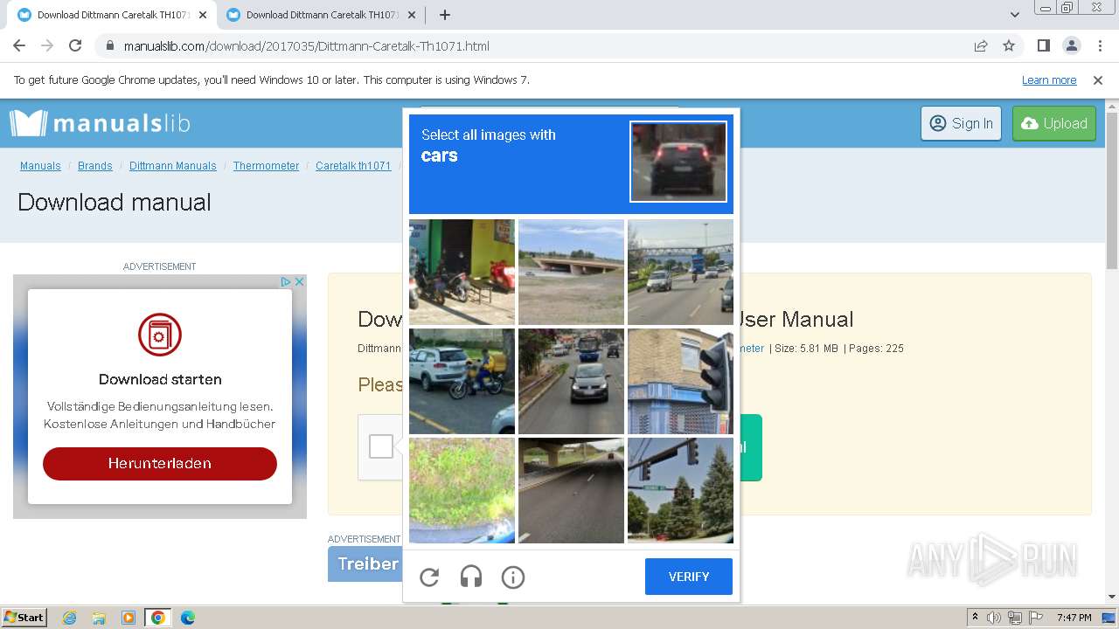
Task: Get an audio captcha challenge
Action: pyautogui.click(x=471, y=577)
